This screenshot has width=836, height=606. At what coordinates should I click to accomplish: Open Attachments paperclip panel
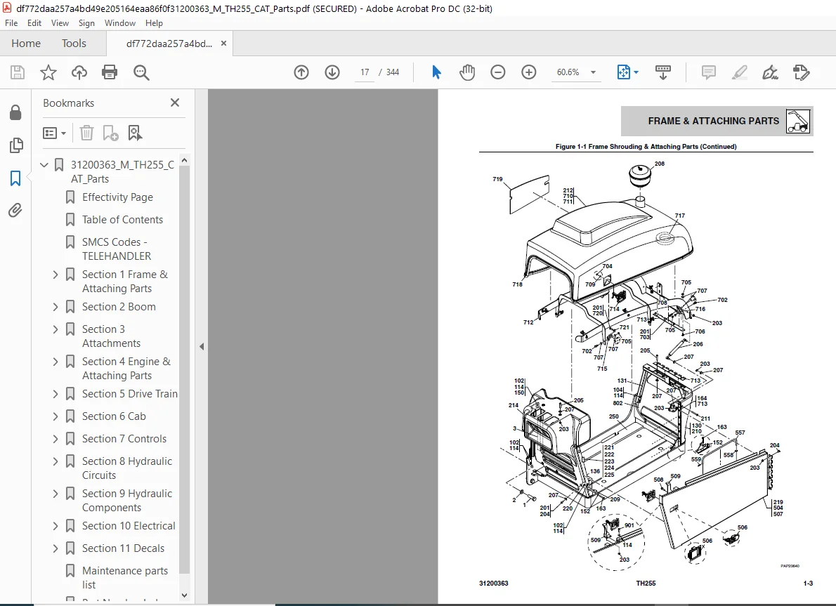coord(15,211)
